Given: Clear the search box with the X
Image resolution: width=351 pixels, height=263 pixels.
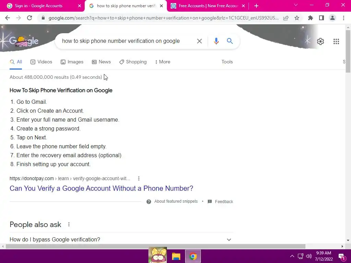Looking at the screenshot, I should point(199,41).
